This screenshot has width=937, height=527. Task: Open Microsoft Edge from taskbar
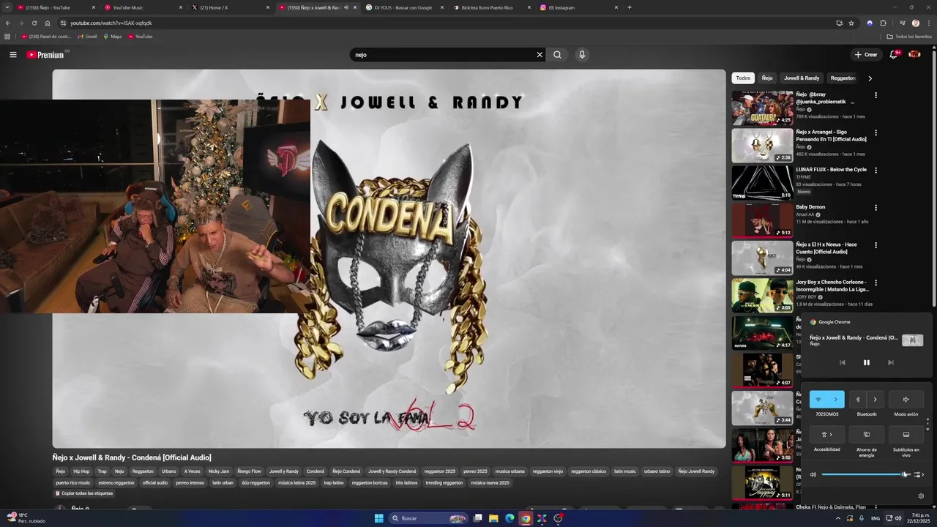pos(509,518)
